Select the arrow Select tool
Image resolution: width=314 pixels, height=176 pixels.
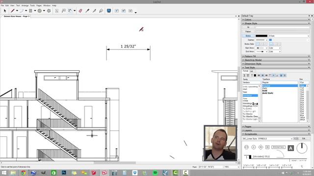[5, 11]
